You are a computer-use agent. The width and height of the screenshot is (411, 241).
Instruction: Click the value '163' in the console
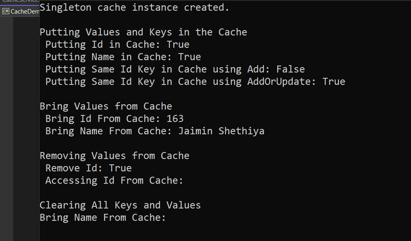point(175,118)
